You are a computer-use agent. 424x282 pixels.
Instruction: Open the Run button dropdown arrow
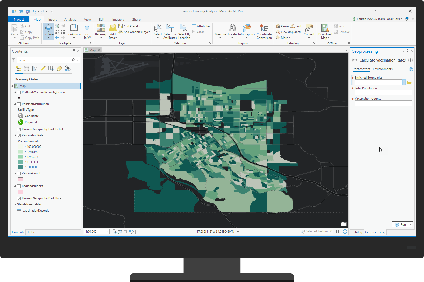click(411, 225)
